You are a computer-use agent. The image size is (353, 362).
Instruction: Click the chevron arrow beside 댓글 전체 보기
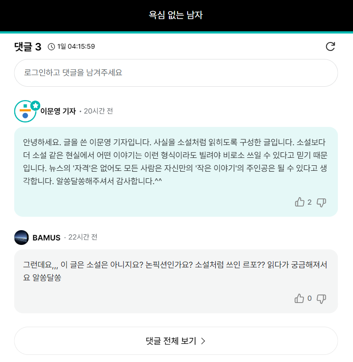tap(203, 341)
